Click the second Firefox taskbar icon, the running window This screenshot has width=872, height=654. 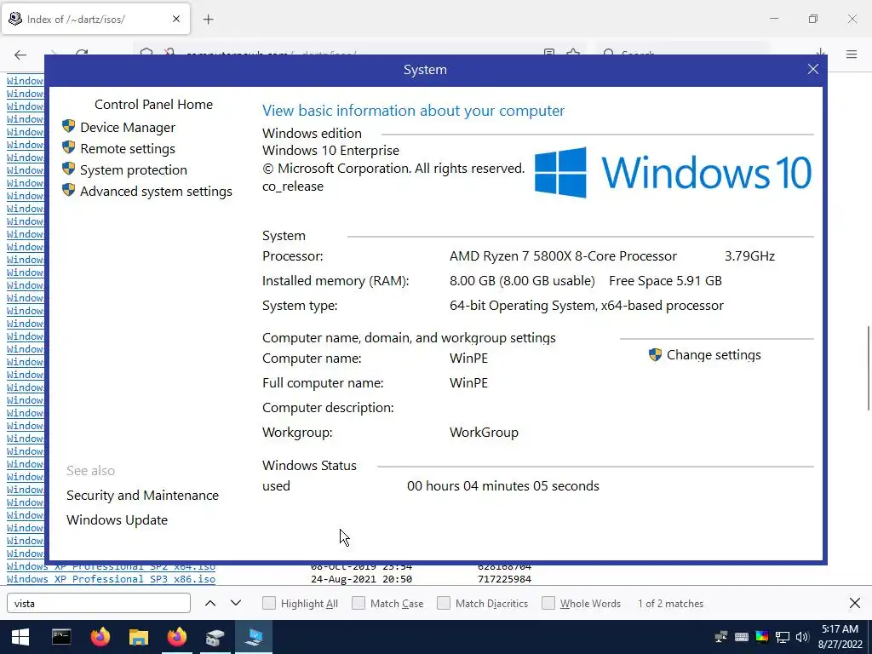click(177, 637)
